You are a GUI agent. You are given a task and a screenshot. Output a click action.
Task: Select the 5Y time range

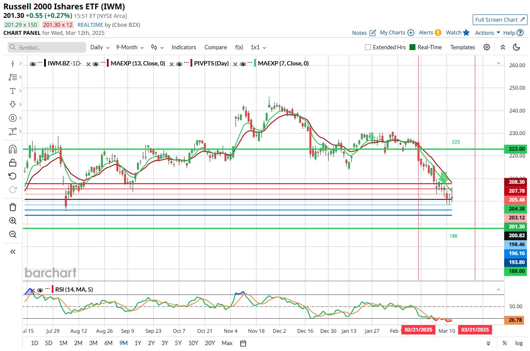[x=178, y=343]
